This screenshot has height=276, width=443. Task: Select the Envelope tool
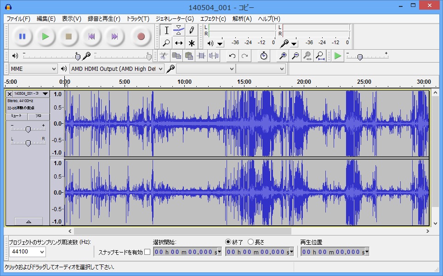(x=179, y=30)
